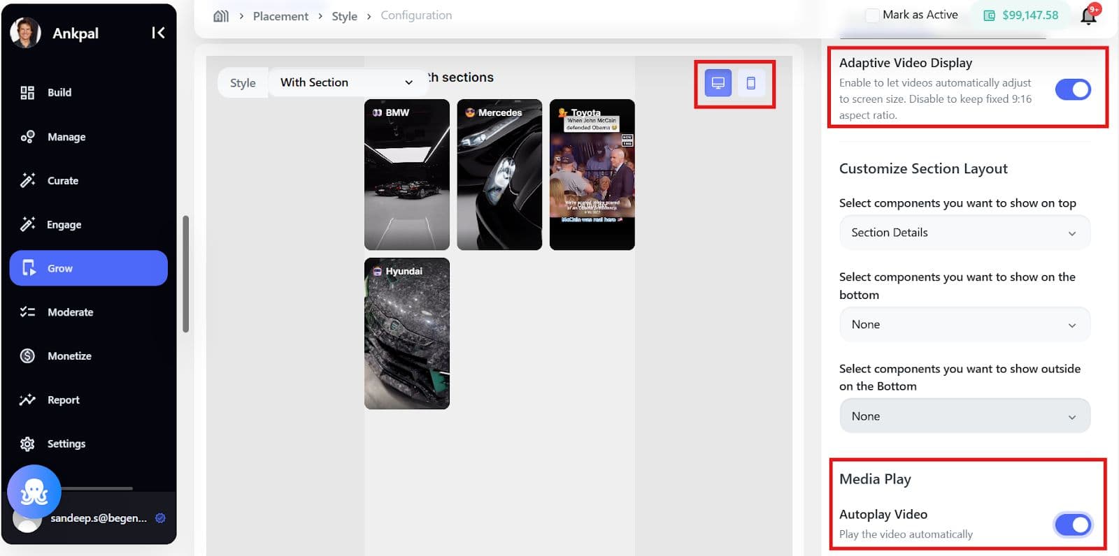Open the With Section style dropdown
The image size is (1119, 556).
346,82
